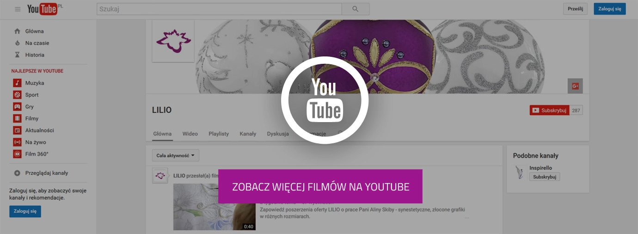The image size is (638, 234).
Task: Click Zobacz więcej filmów na YouTube
Action: (x=320, y=187)
